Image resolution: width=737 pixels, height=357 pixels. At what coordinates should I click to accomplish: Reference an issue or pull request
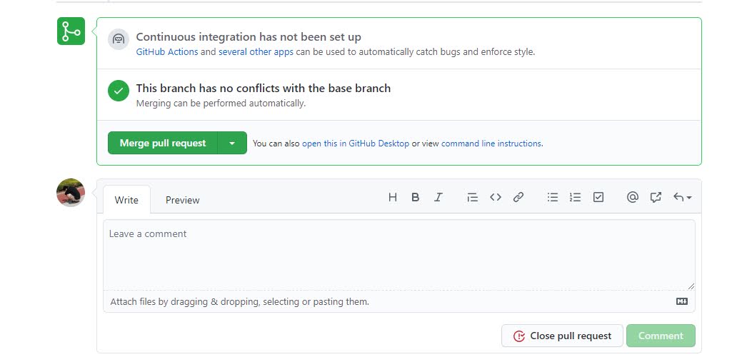click(x=656, y=198)
